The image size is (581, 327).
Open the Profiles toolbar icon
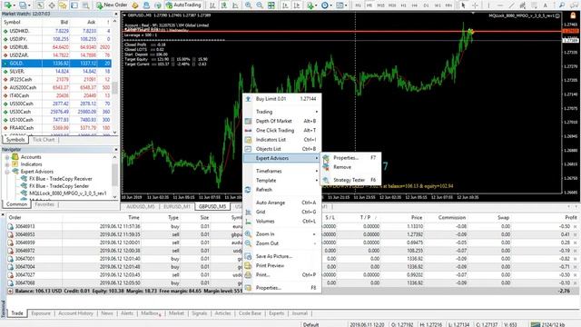coord(23,5)
